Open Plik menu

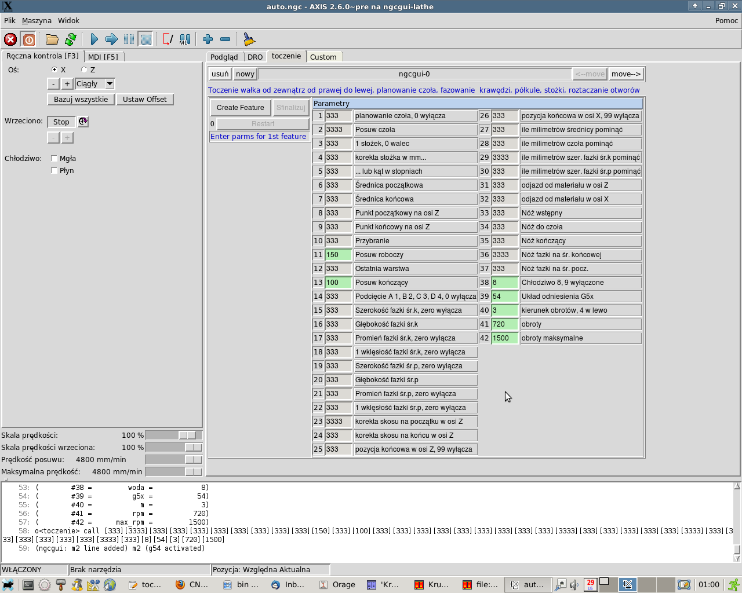[x=10, y=20]
